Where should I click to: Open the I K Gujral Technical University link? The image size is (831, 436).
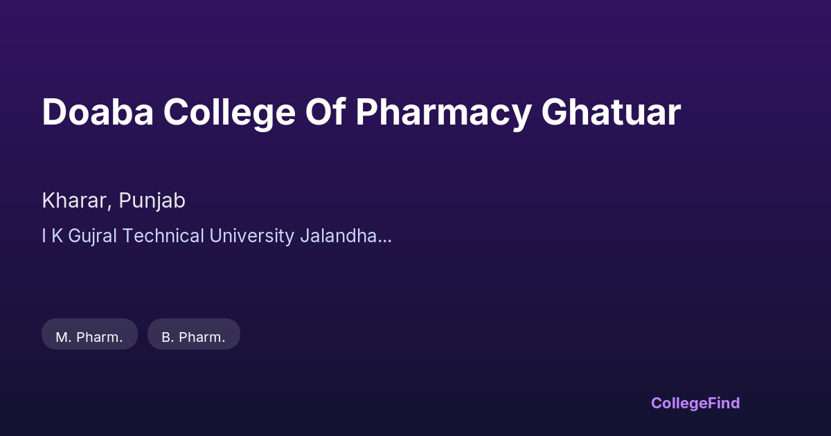[x=217, y=236]
